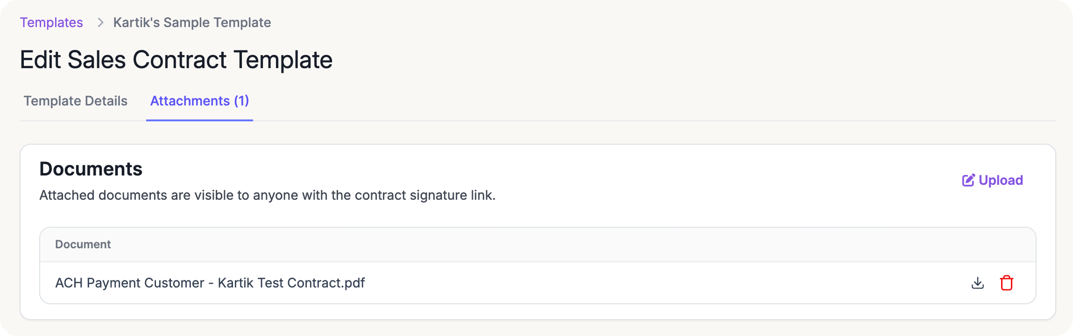
Task: Open the Template Details tab
Action: tap(75, 101)
